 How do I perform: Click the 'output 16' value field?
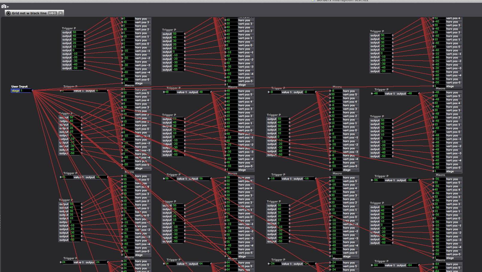point(101,177)
